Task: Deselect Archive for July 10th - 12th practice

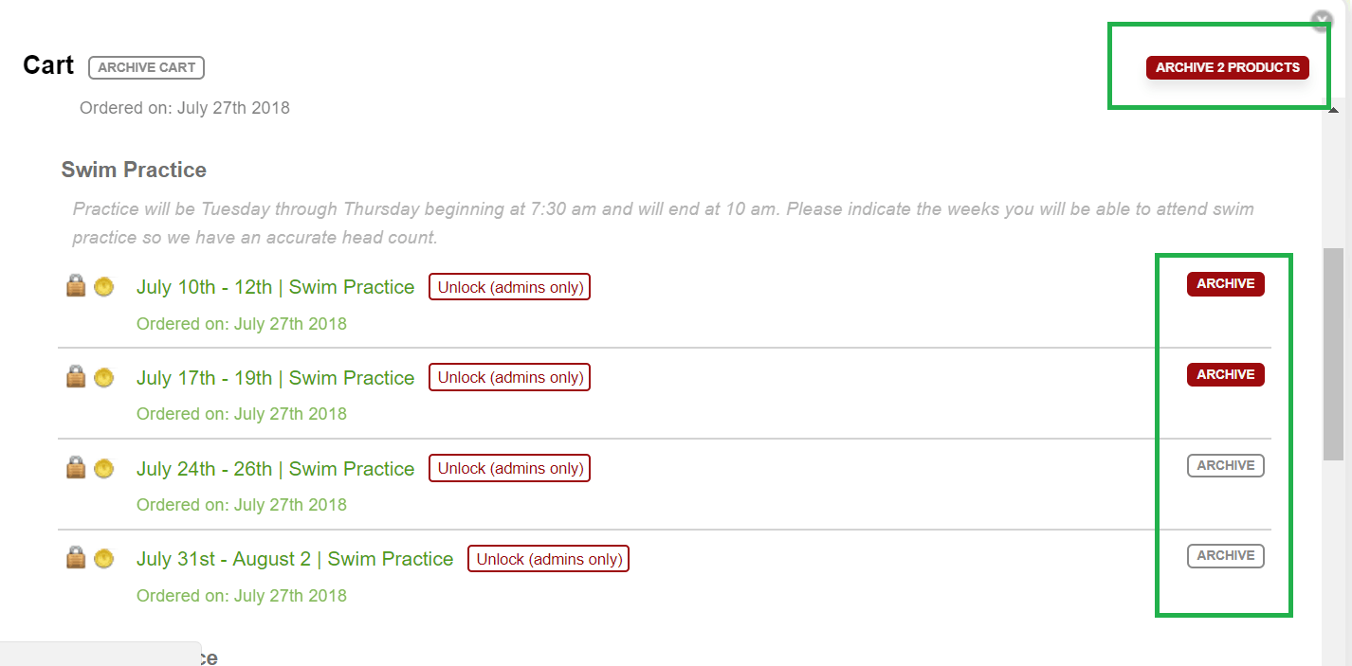Action: pos(1225,284)
